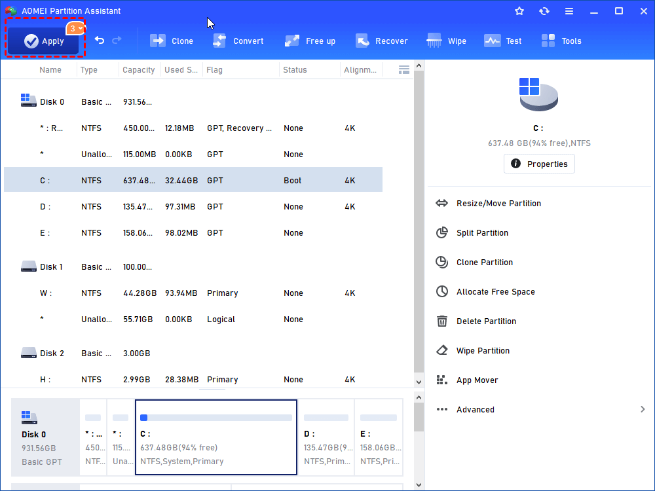Select the 115.00MB unallocated row

click(193, 154)
